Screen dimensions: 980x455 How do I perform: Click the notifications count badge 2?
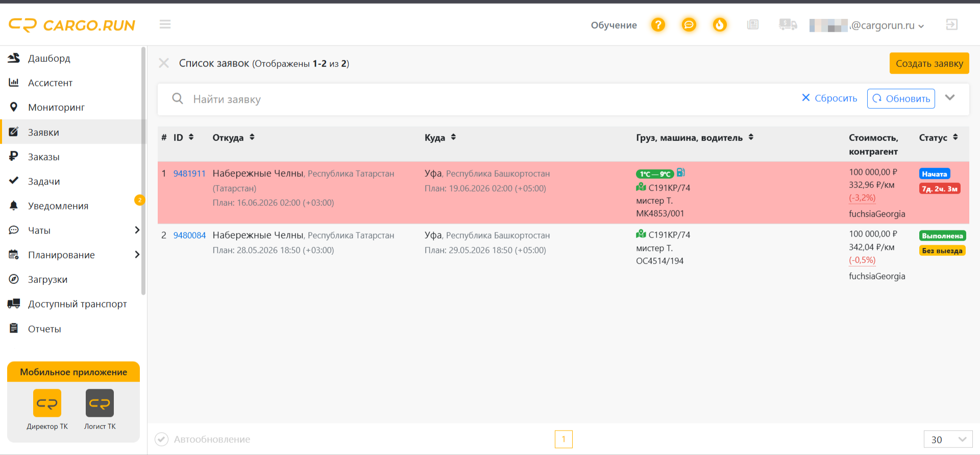pyautogui.click(x=139, y=200)
